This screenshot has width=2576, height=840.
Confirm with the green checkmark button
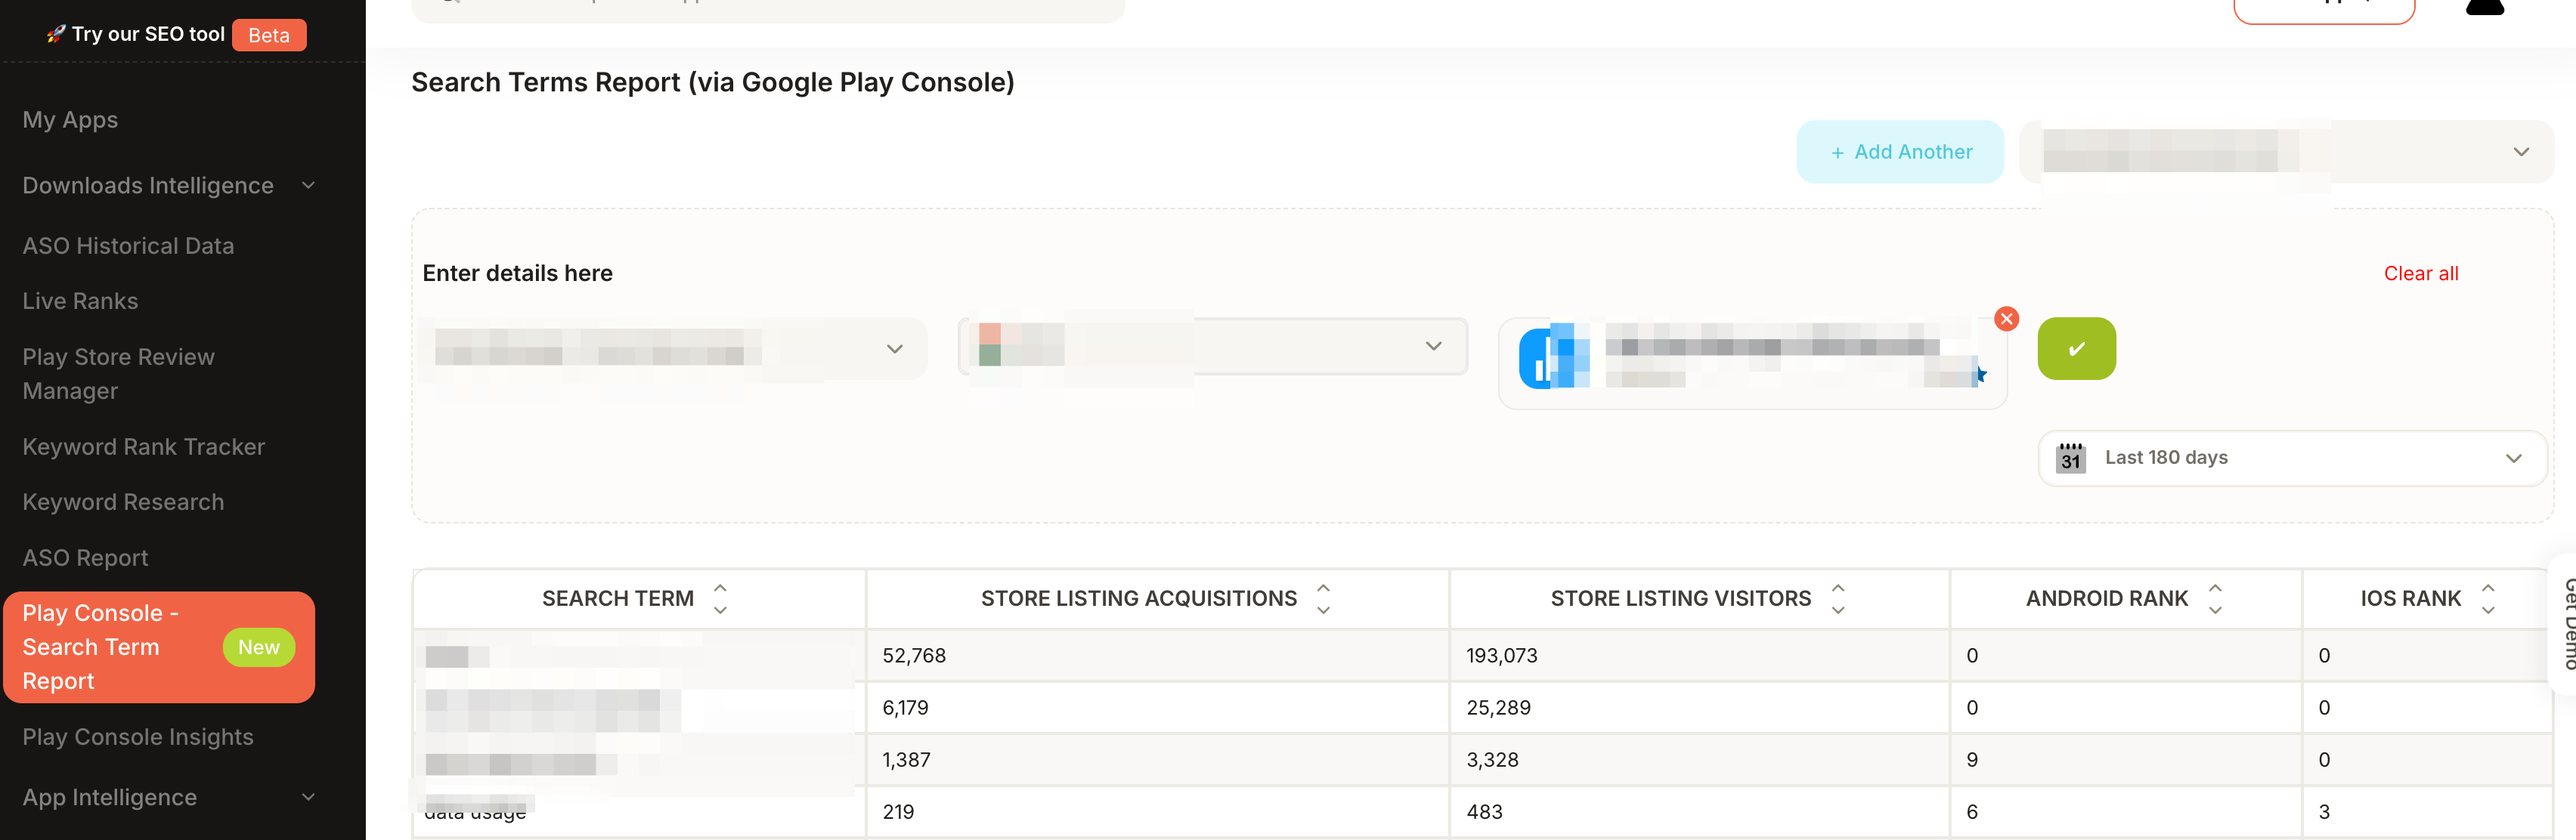[x=2076, y=348]
